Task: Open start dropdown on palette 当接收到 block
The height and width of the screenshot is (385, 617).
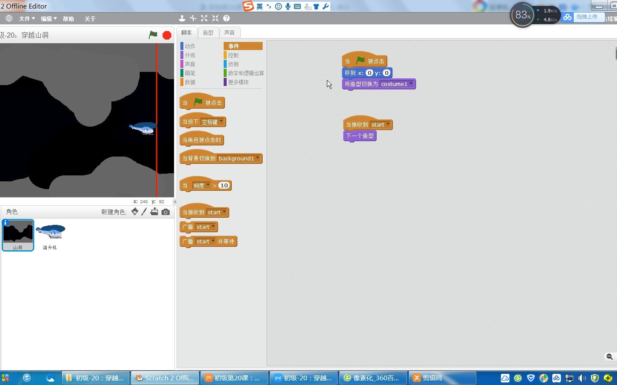Action: [x=217, y=212]
